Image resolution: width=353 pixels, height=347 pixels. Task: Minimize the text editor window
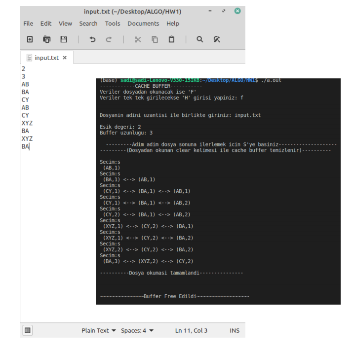[x=210, y=11]
